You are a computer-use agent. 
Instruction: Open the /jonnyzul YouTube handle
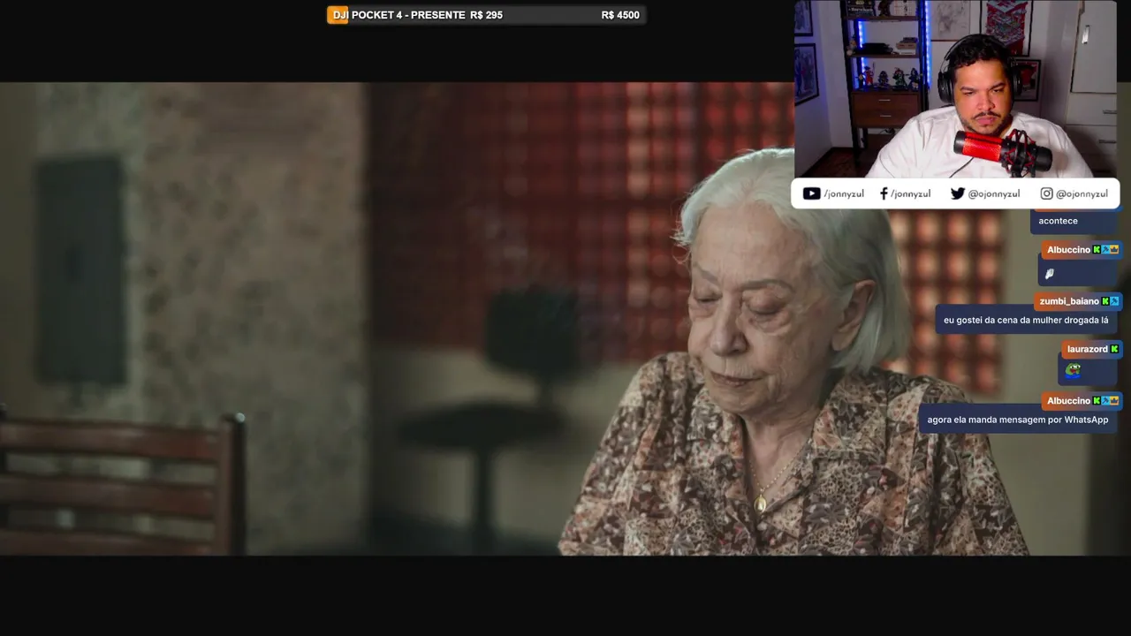click(844, 193)
